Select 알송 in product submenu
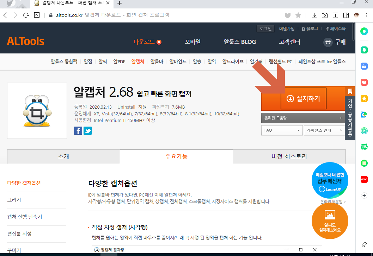 [197, 62]
